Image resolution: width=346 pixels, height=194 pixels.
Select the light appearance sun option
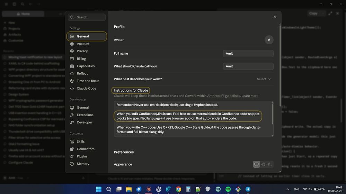click(263, 165)
